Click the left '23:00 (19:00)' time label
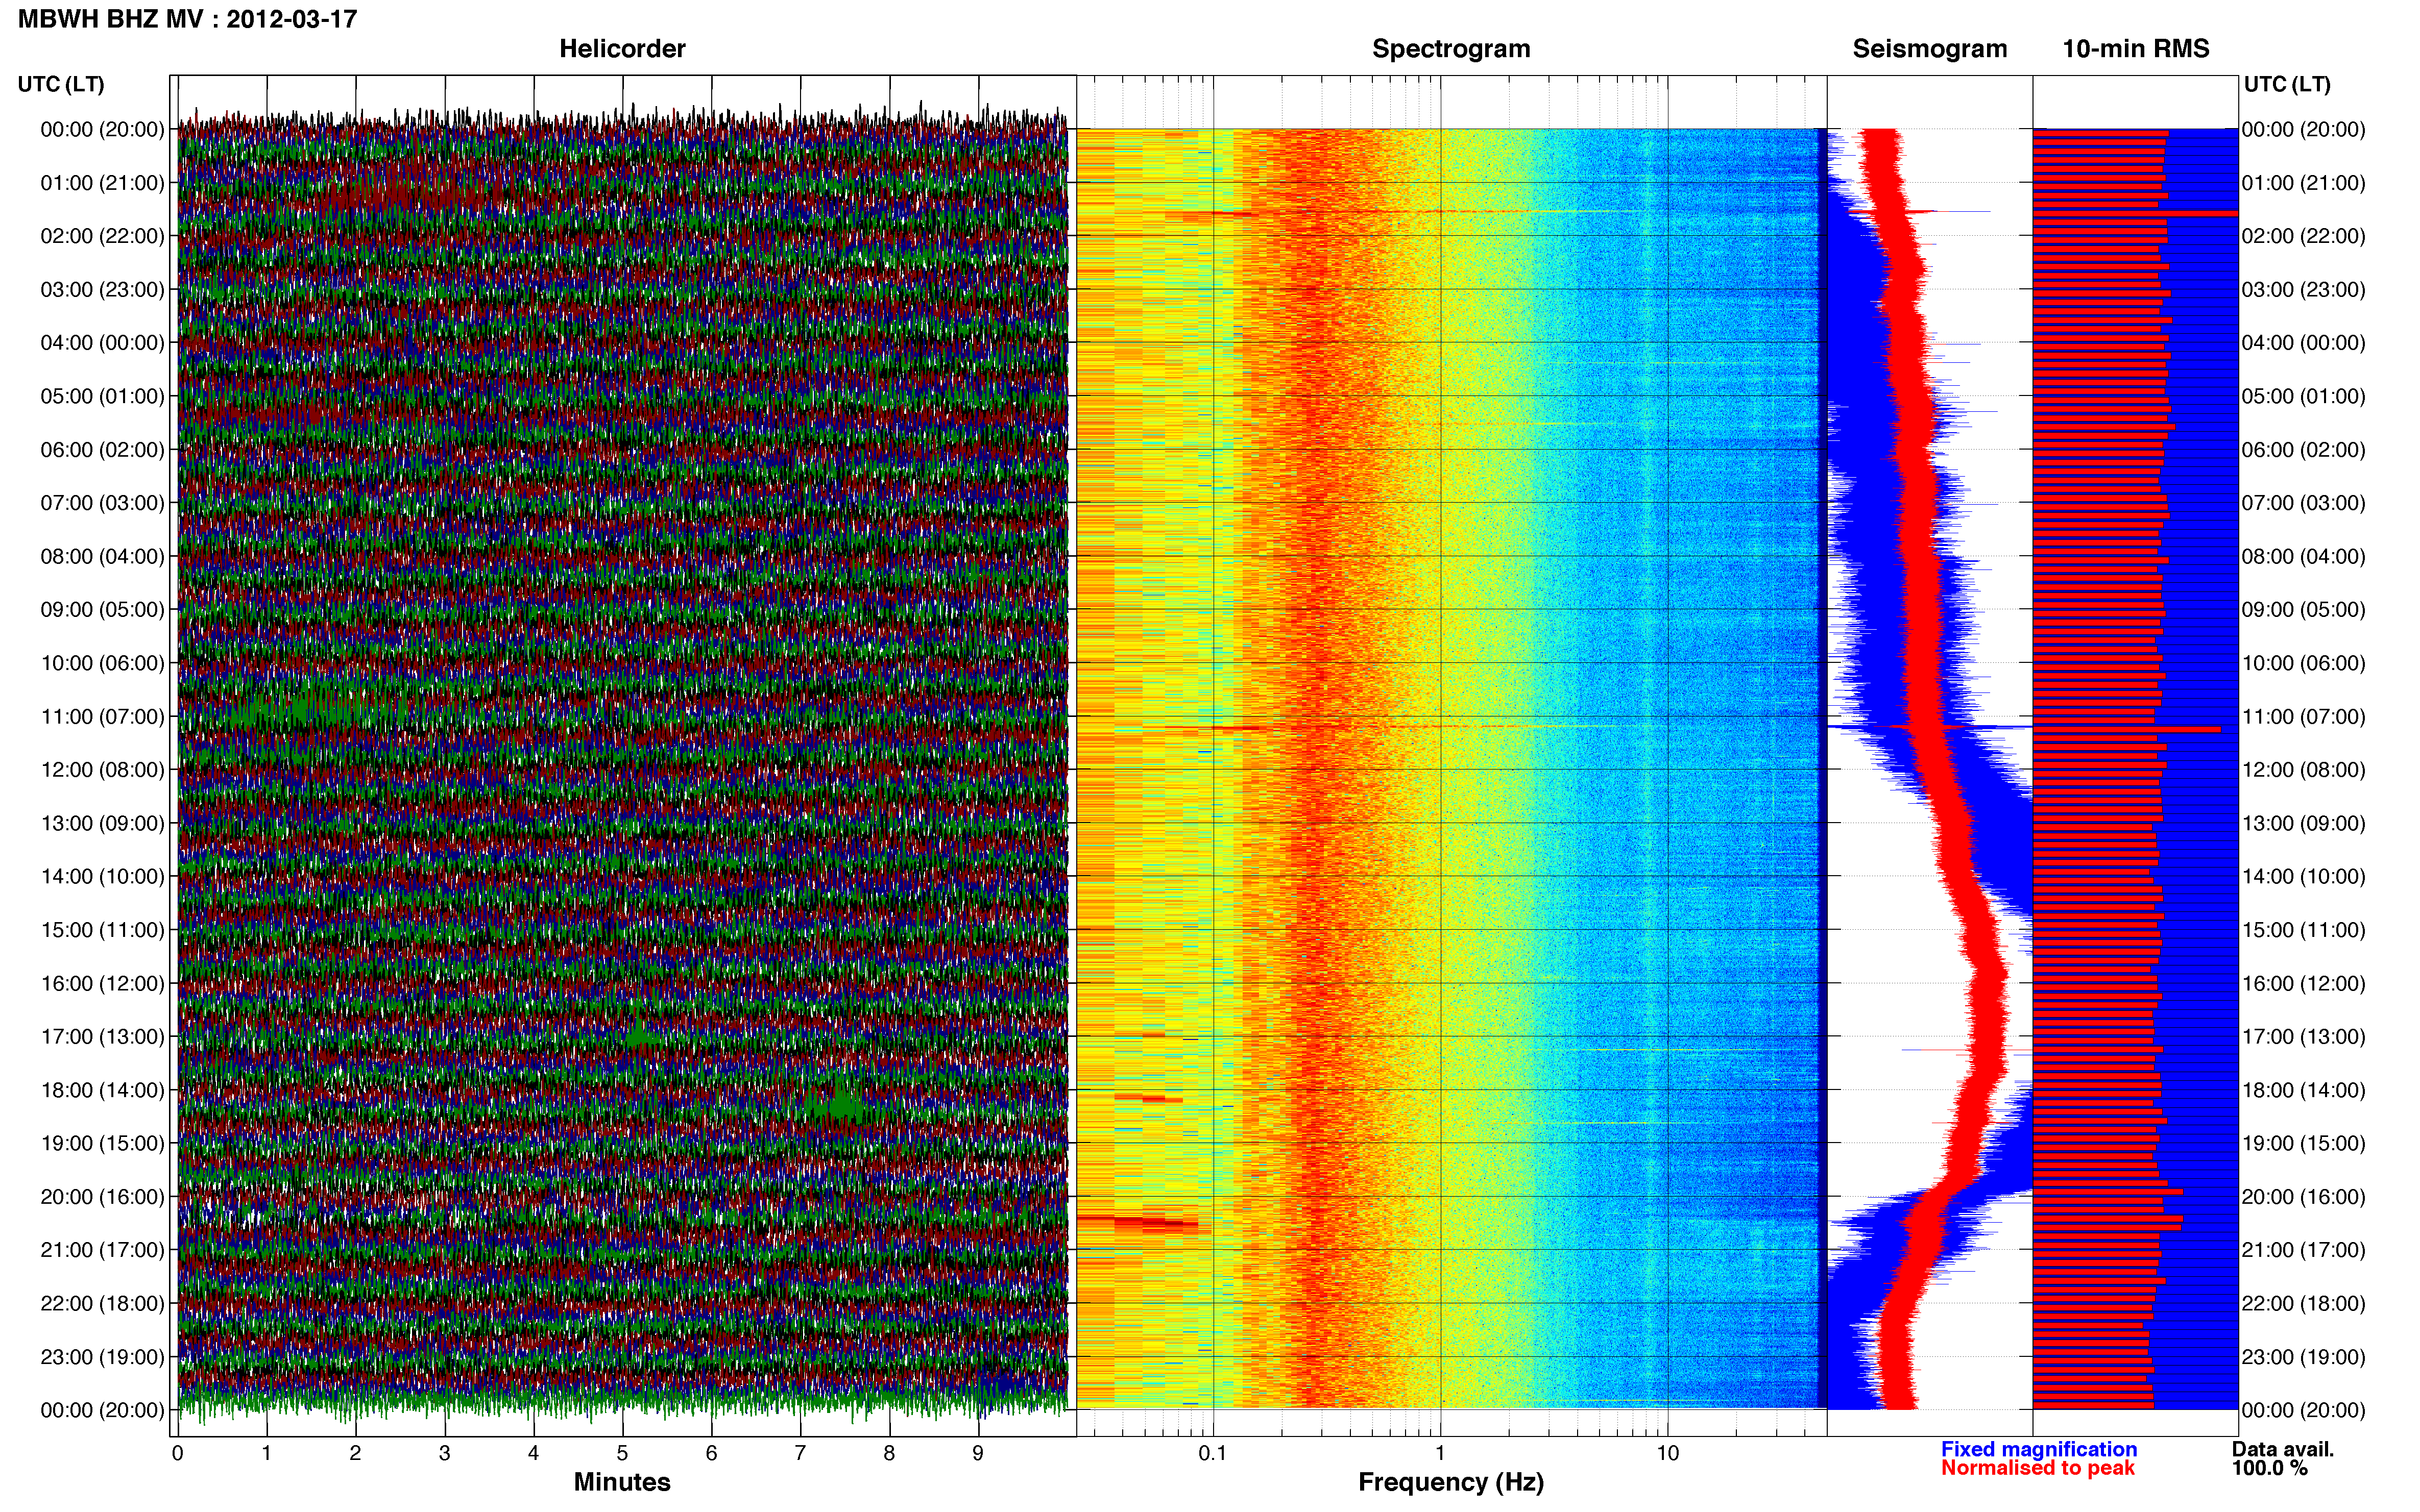This screenshot has width=2420, height=1512. [102, 1357]
